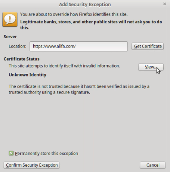Click the invalid information status message
Image resolution: width=170 pixels, height=172 pixels.
pyautogui.click(x=65, y=66)
